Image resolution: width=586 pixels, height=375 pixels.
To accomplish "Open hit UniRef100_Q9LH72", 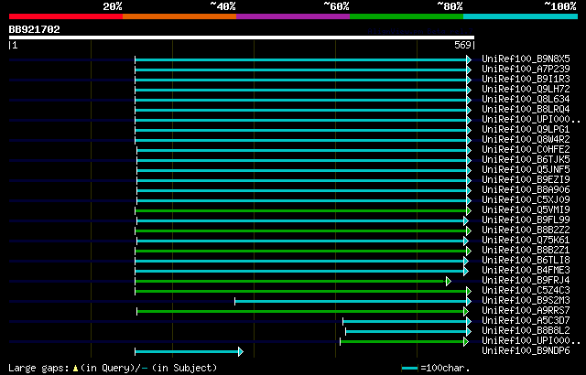I will click(526, 90).
